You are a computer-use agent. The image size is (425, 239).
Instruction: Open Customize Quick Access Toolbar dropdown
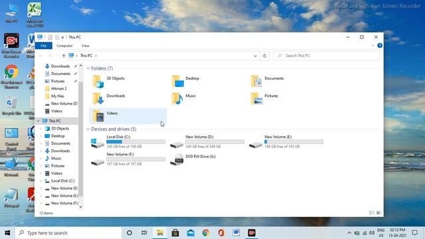(62, 37)
